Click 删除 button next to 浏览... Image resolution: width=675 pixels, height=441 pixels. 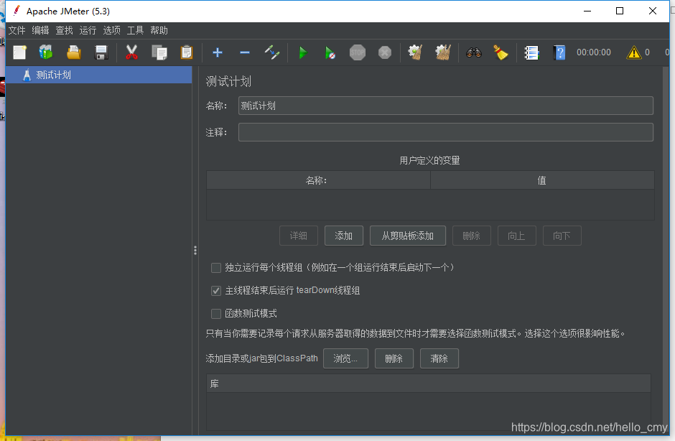pyautogui.click(x=394, y=358)
